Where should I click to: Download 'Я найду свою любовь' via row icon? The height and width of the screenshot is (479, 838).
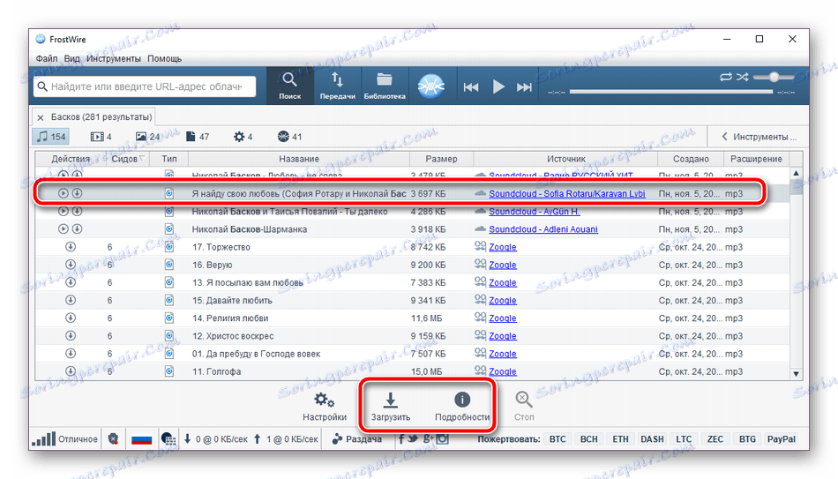[x=77, y=193]
